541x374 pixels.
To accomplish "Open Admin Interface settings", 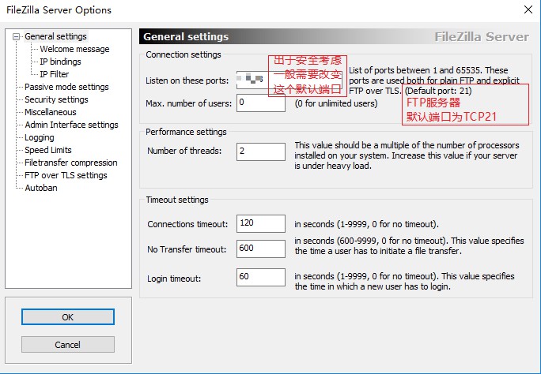I will point(71,125).
